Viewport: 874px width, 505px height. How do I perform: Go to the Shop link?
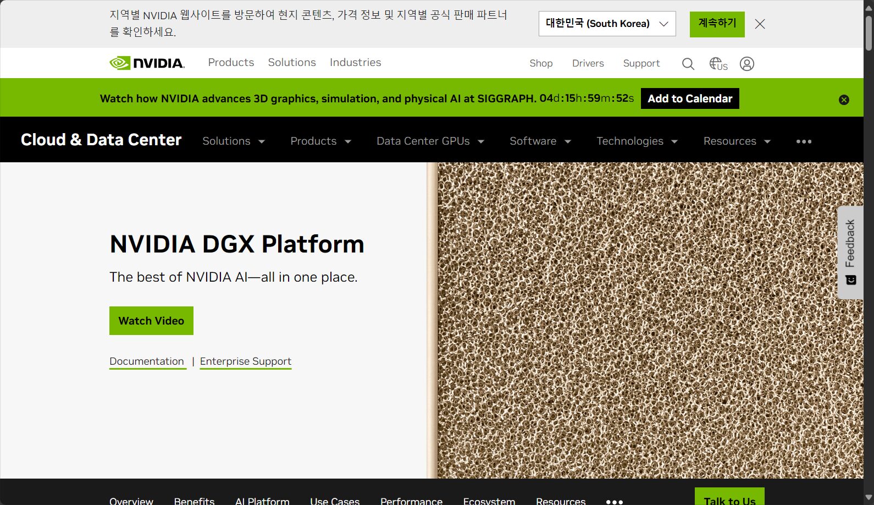[541, 63]
